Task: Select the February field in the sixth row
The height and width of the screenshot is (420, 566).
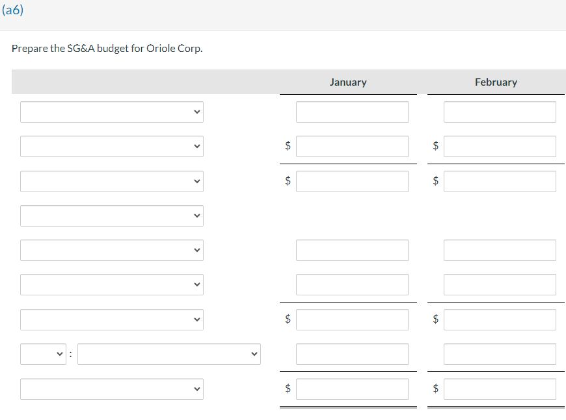Action: [500, 284]
